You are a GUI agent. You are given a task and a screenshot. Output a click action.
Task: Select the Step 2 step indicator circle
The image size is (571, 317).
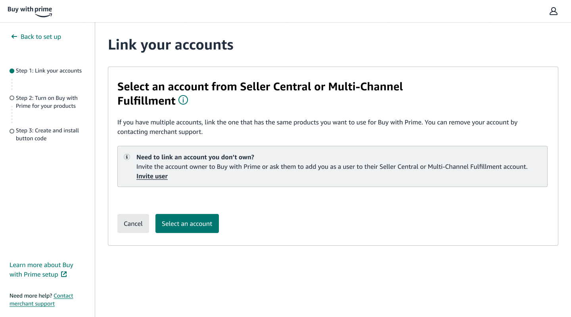click(x=11, y=98)
